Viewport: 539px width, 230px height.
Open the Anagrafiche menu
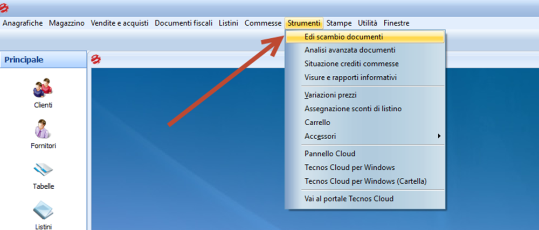(x=23, y=23)
